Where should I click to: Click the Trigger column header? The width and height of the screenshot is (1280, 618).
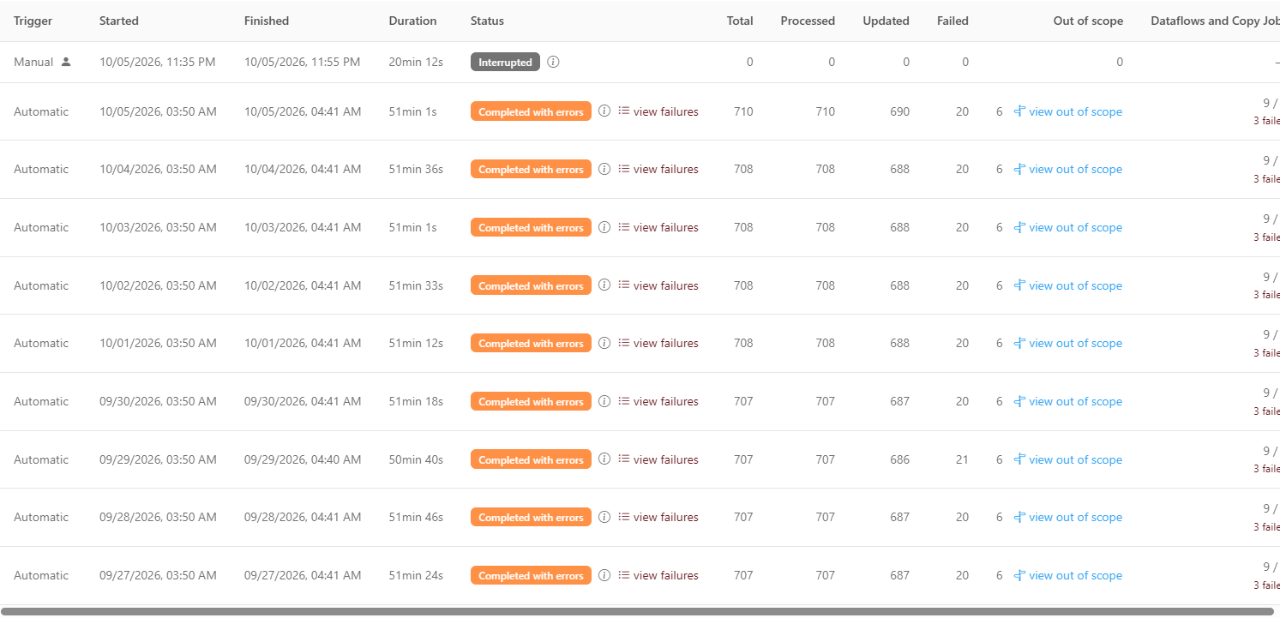tap(33, 21)
